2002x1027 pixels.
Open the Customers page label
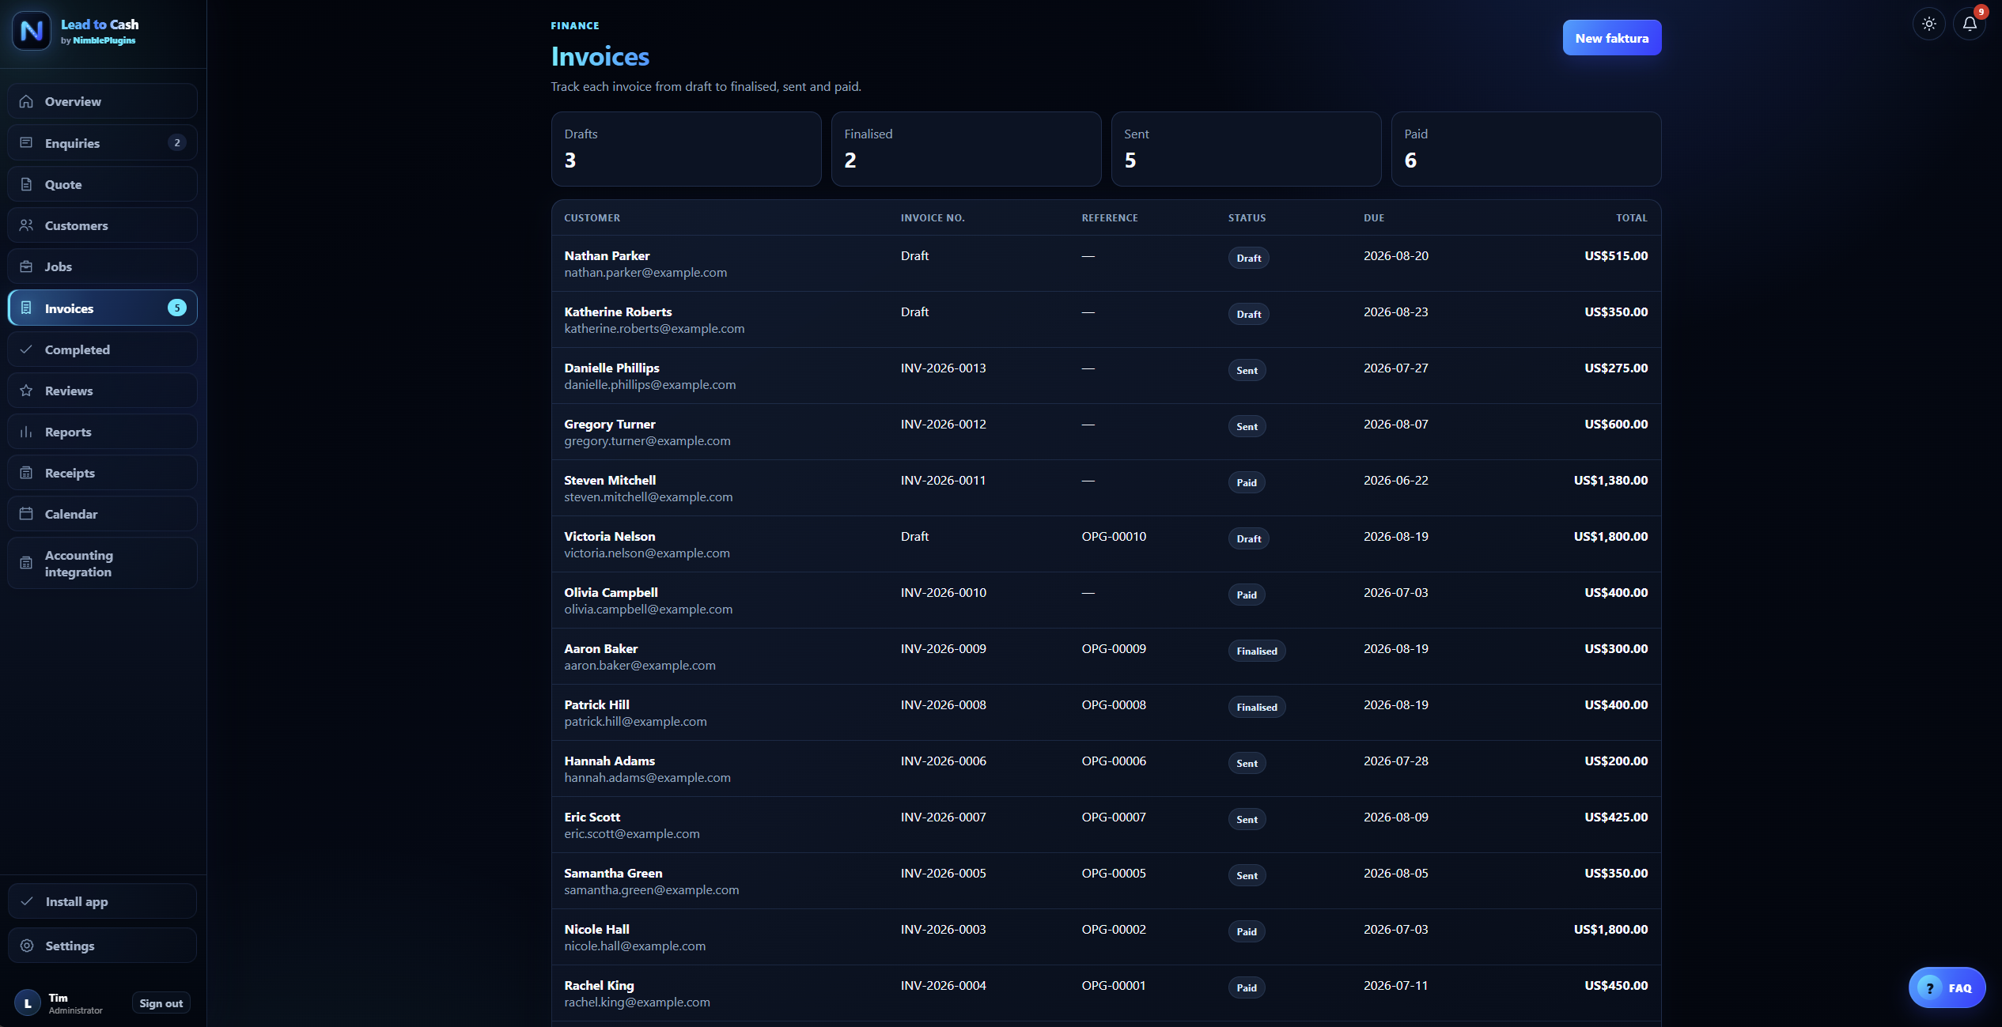click(77, 225)
